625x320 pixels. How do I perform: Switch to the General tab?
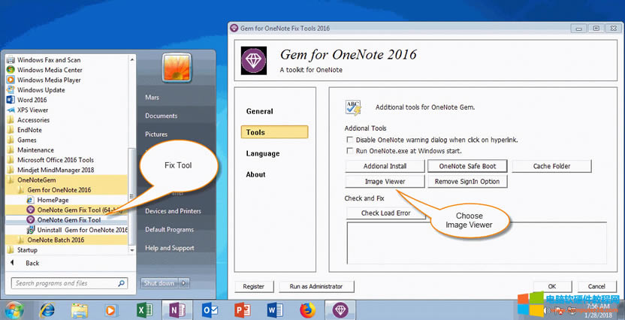(260, 111)
